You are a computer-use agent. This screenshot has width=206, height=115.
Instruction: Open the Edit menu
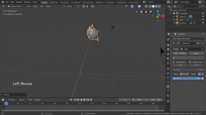(x=12, y=2)
